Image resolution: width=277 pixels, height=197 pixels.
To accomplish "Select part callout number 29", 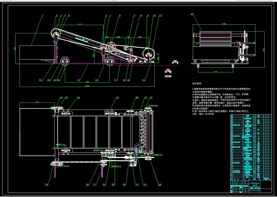I will (x=146, y=97).
